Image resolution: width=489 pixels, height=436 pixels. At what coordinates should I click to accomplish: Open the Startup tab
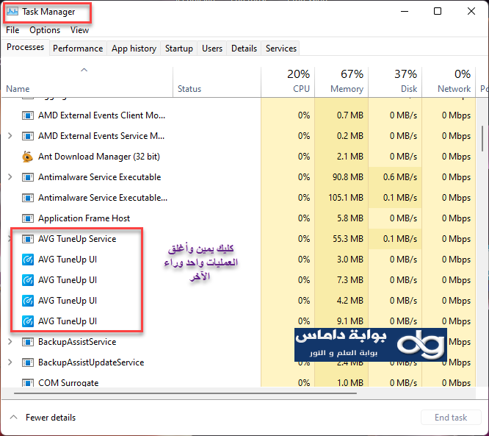178,49
